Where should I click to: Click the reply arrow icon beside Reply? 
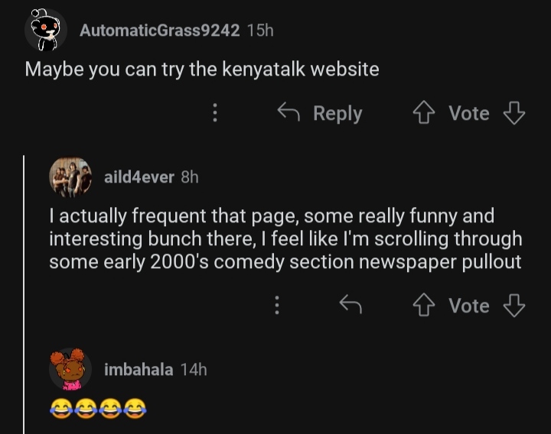pyautogui.click(x=288, y=114)
